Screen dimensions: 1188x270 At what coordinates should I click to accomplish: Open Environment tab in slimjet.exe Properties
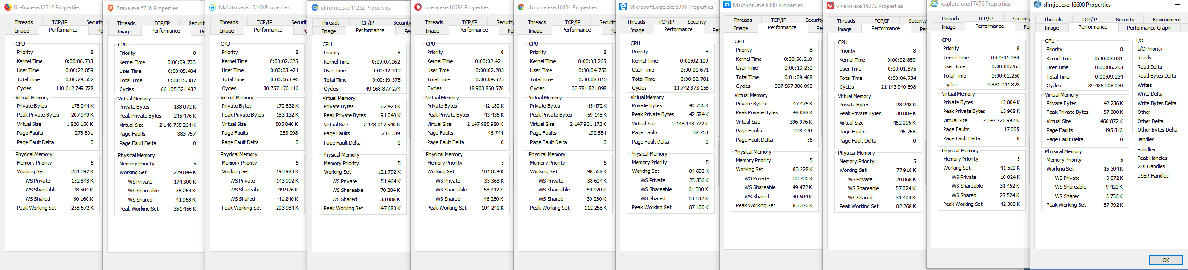1167,20
